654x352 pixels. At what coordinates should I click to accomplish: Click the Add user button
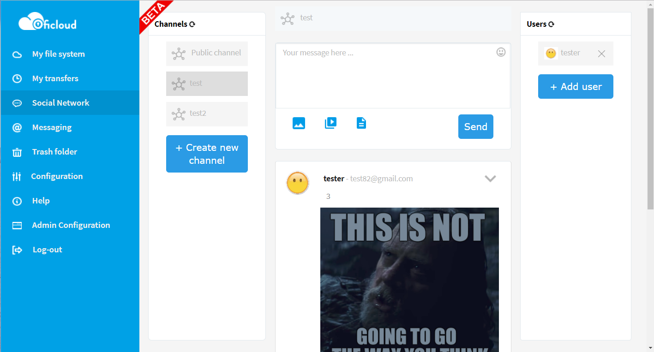(x=576, y=86)
